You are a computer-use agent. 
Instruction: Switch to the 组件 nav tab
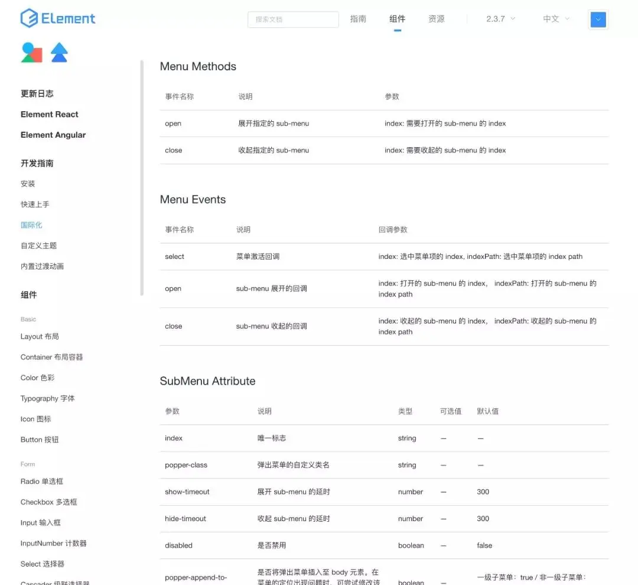click(397, 19)
